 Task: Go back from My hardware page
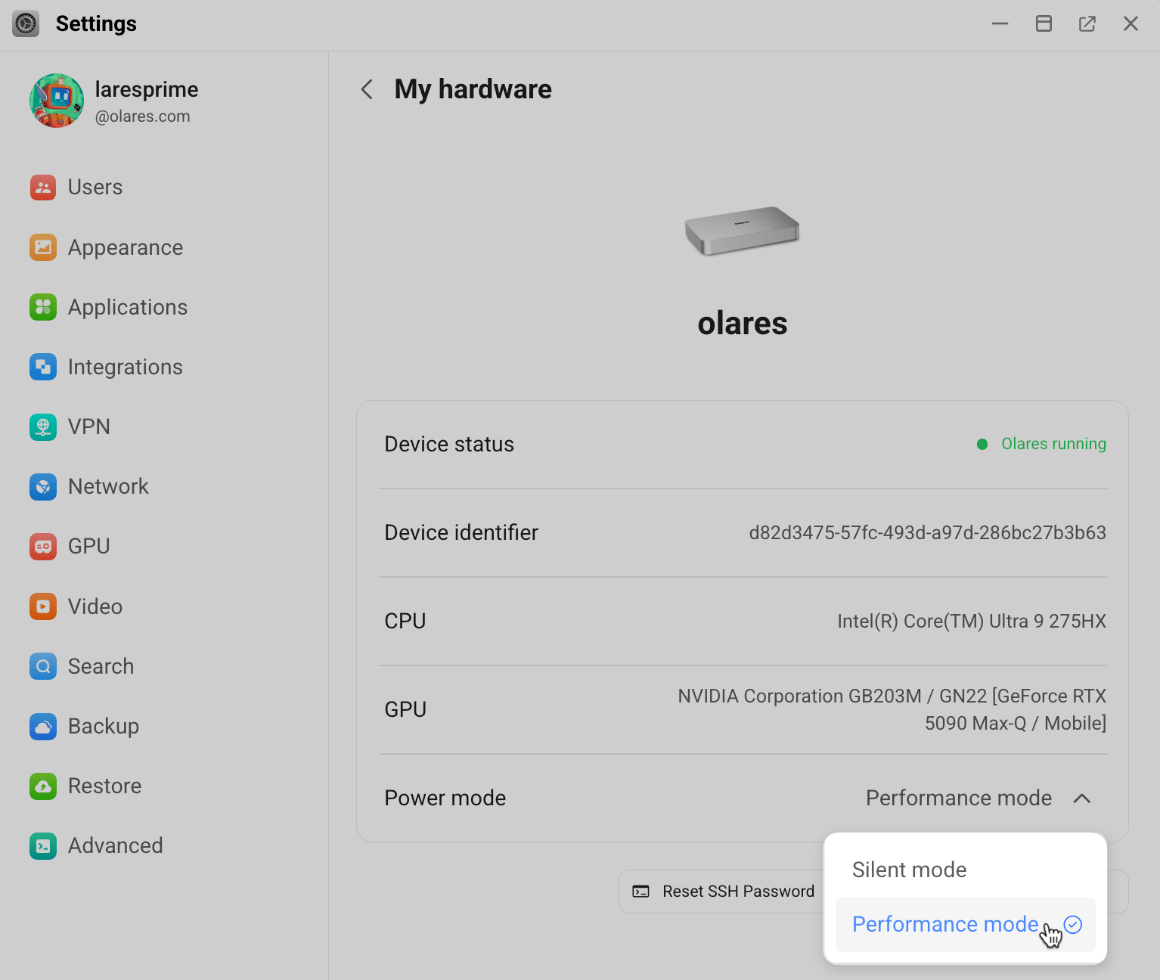click(366, 89)
